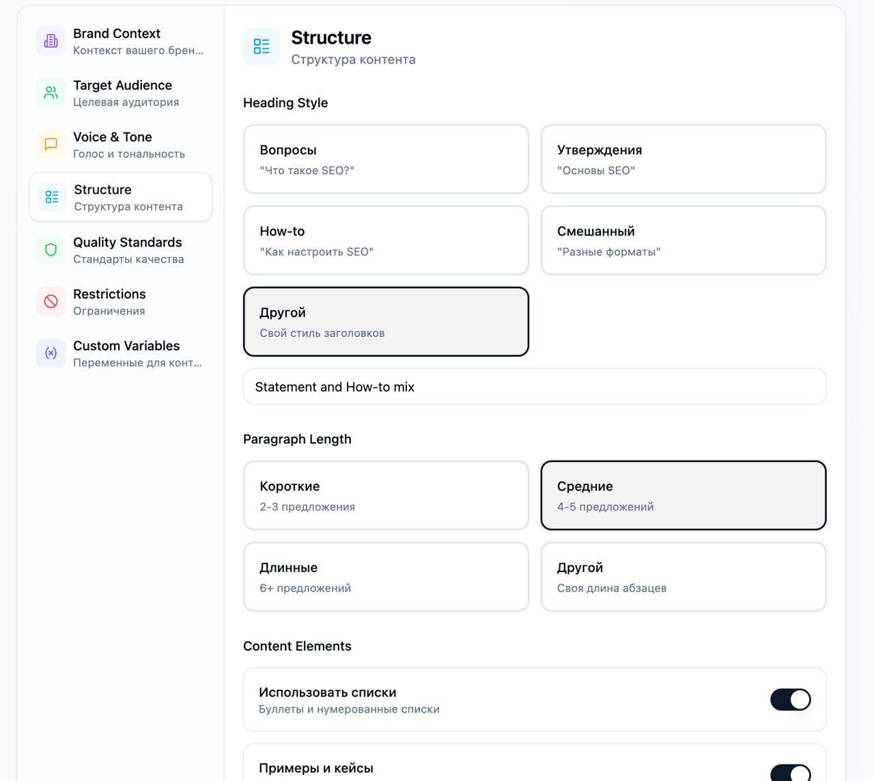Click the Structure list icon in sidebar

(x=52, y=197)
